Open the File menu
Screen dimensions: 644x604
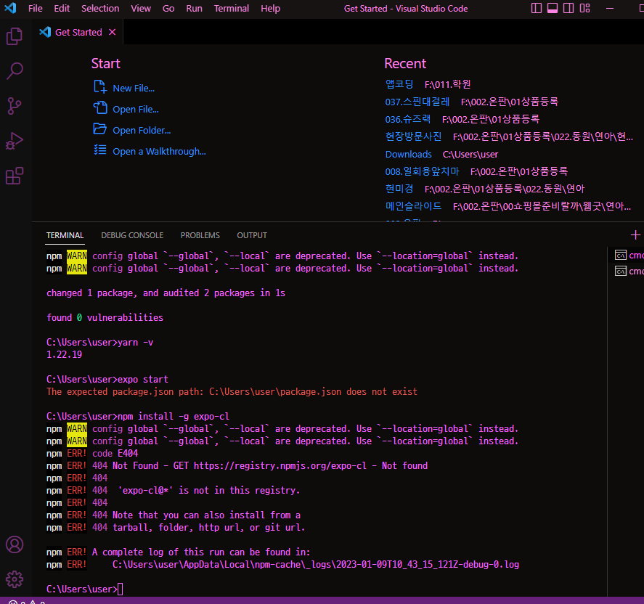coord(36,8)
